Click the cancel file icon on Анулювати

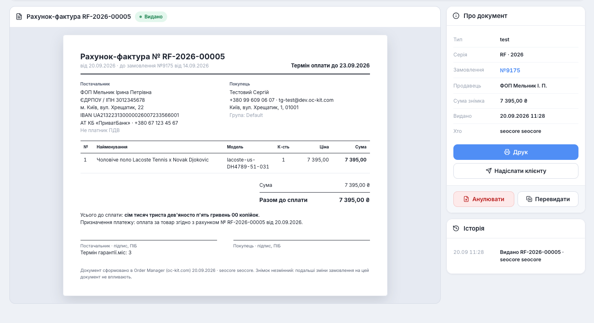point(466,199)
